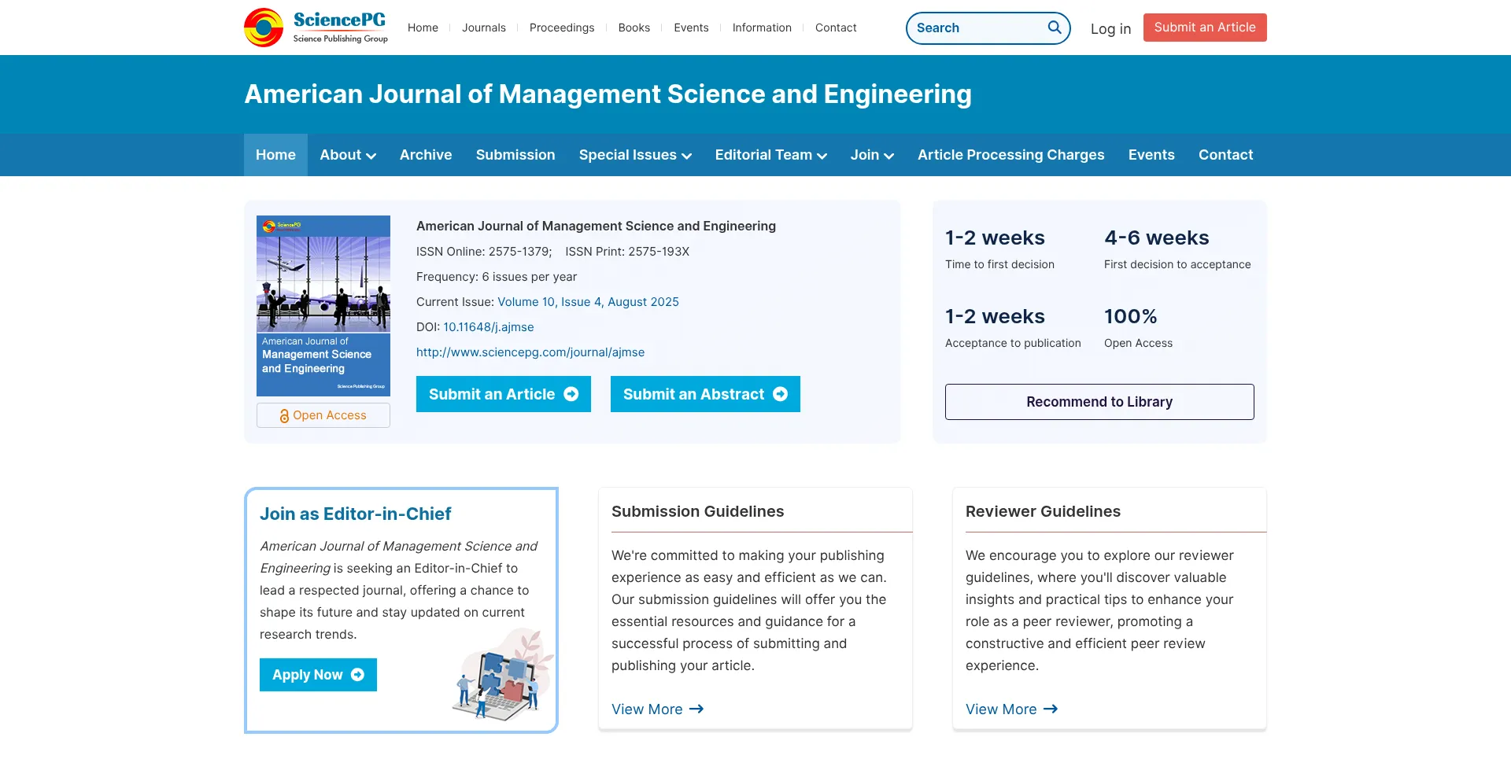This screenshot has height=781, width=1511.
Task: Click View More under Reviewer Guidelines
Action: click(1011, 709)
